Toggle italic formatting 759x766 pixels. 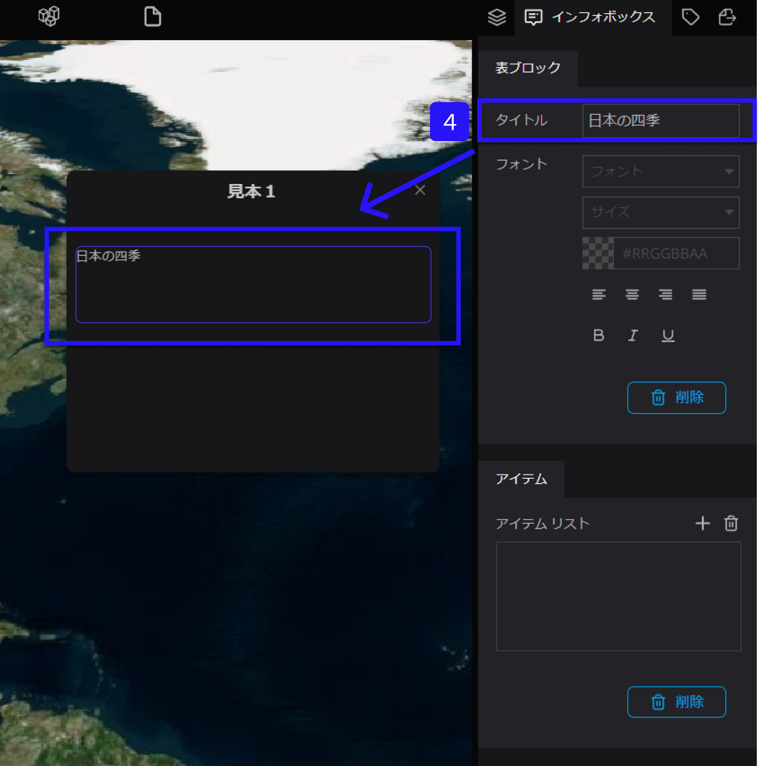point(633,335)
